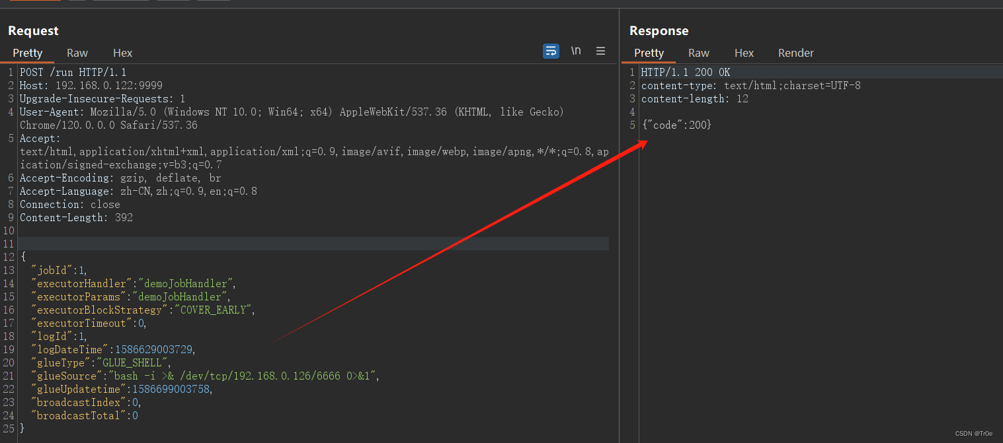The image size is (1003, 443).
Task: Click the POST /run HTTP/1.1 request line
Action: tap(73, 73)
